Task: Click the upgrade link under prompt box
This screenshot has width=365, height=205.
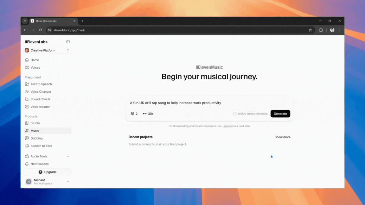Action: (227, 126)
